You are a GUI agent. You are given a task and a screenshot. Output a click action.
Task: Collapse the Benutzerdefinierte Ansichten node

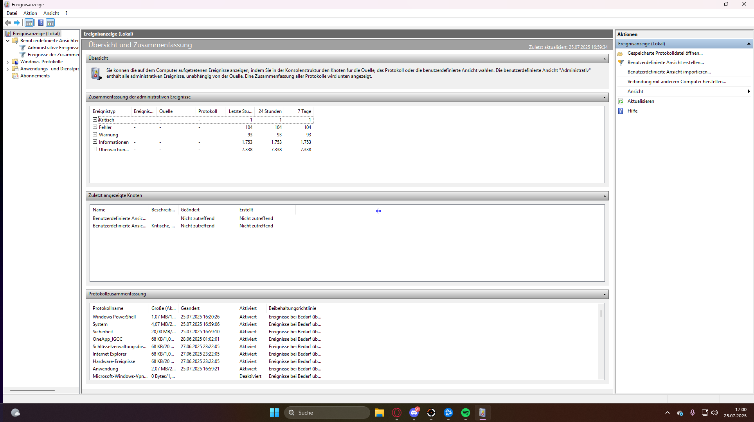click(7, 41)
